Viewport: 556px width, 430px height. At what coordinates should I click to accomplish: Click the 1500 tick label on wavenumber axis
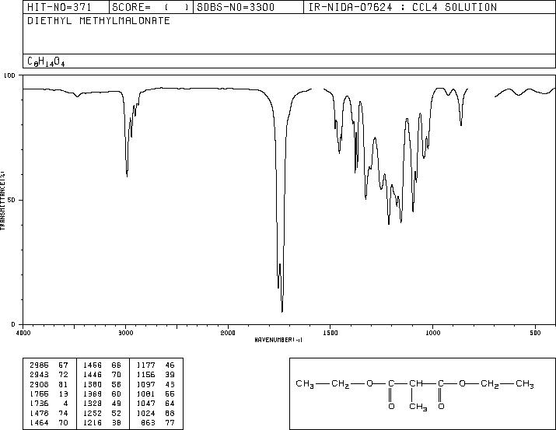(x=330, y=333)
